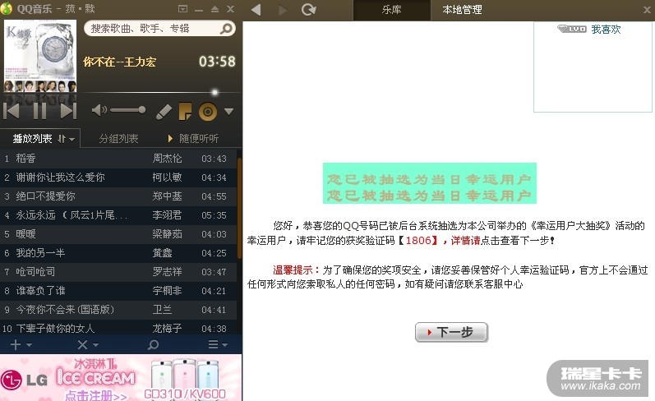The image size is (655, 401).
Task: Open QQ音乐 main menu dropdown icon
Action: 182,9
